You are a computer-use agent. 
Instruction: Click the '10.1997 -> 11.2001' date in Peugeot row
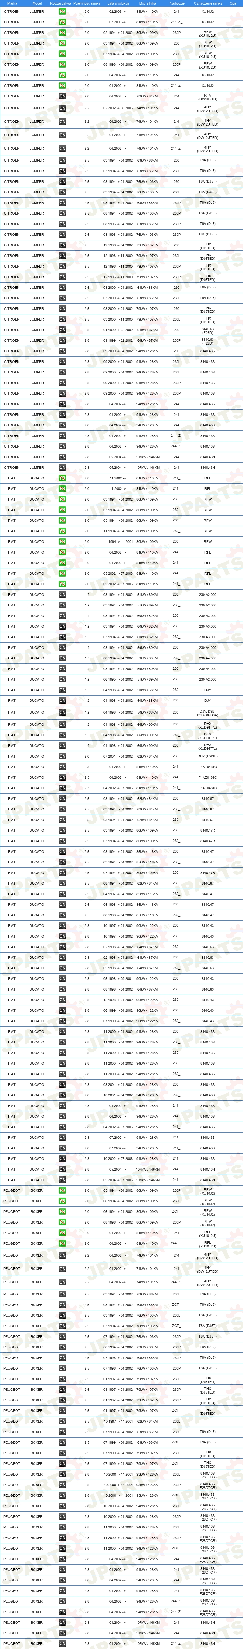pos(118,1422)
